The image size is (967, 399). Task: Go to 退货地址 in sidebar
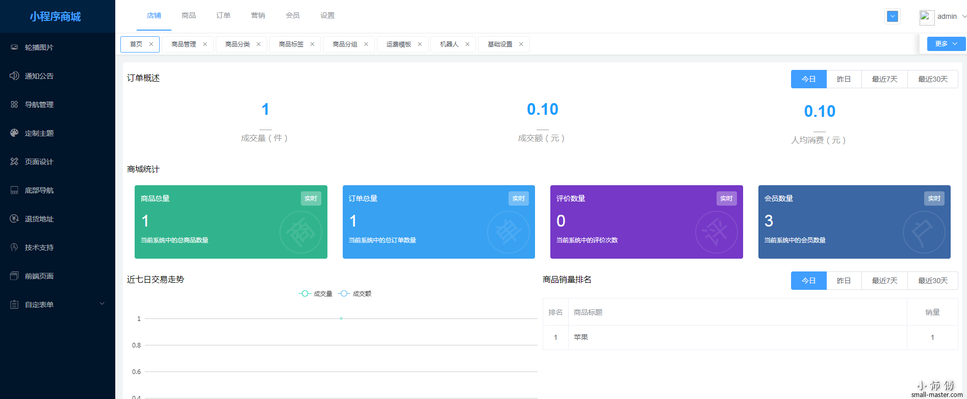[x=58, y=219]
